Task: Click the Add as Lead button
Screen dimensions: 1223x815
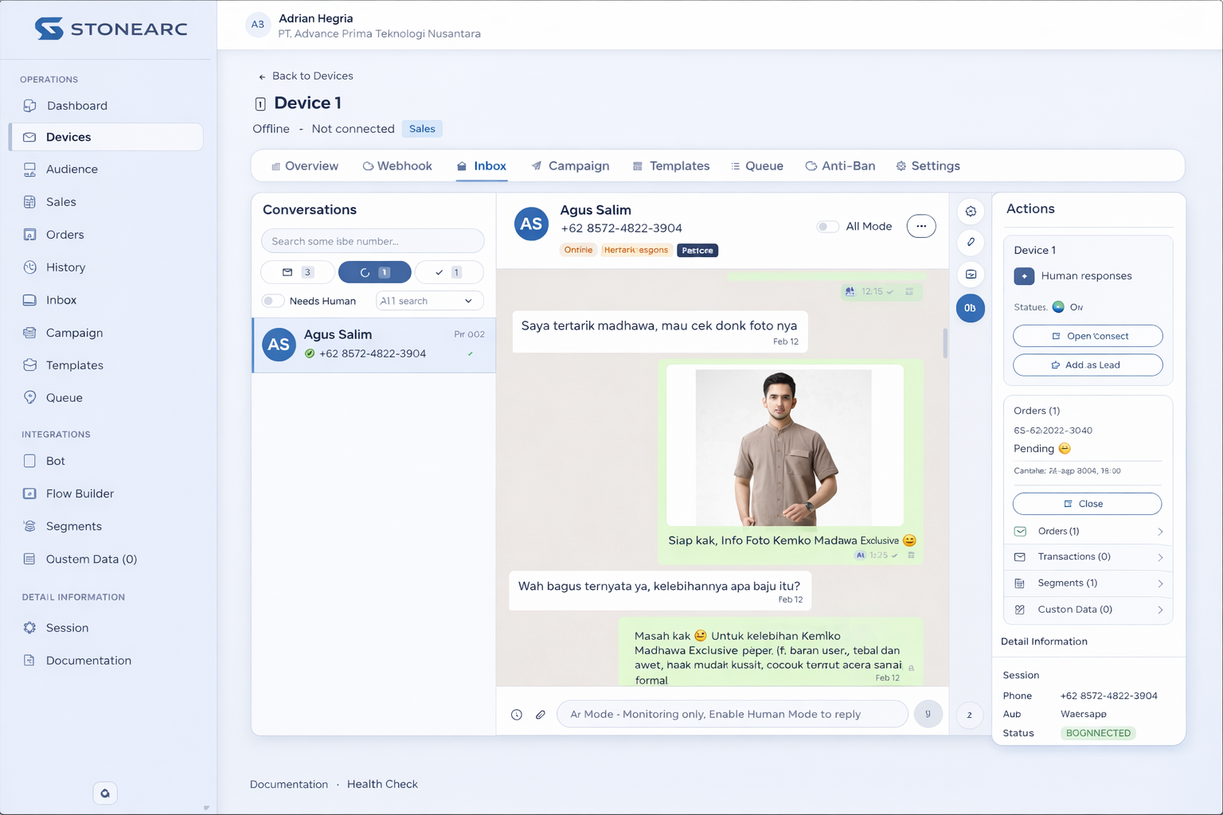Action: (1088, 365)
